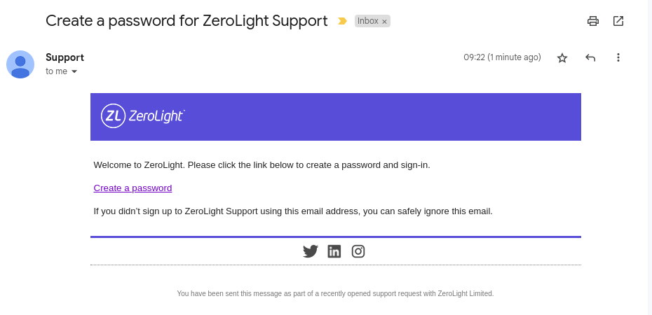
Task: Reply using the arrow icon
Action: pyautogui.click(x=590, y=57)
